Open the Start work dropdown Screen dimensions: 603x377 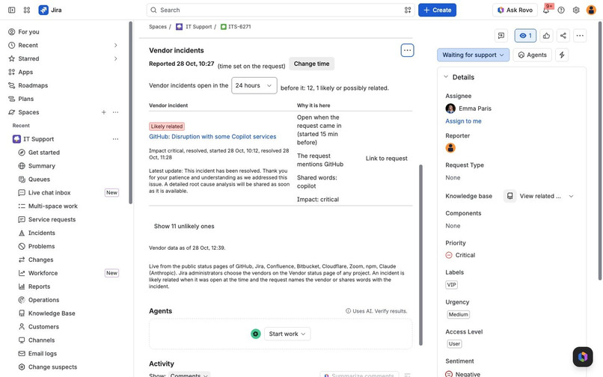pyautogui.click(x=287, y=334)
